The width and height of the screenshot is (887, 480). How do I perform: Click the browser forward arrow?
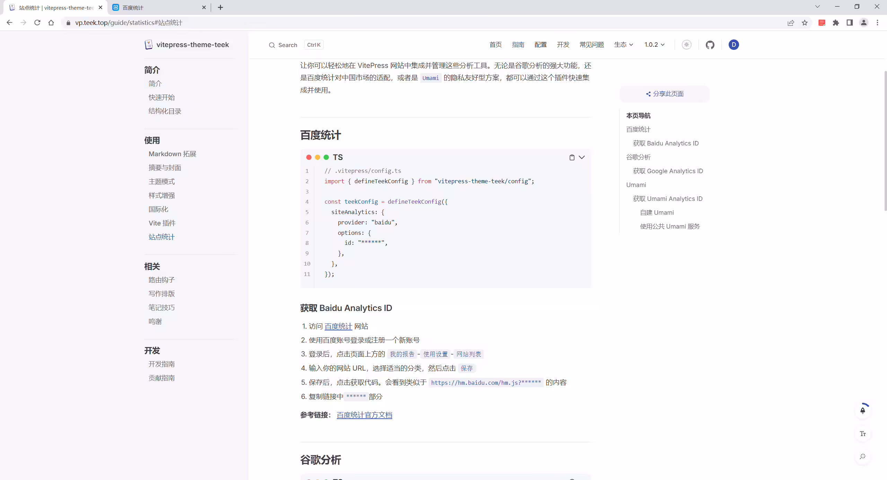(23, 23)
